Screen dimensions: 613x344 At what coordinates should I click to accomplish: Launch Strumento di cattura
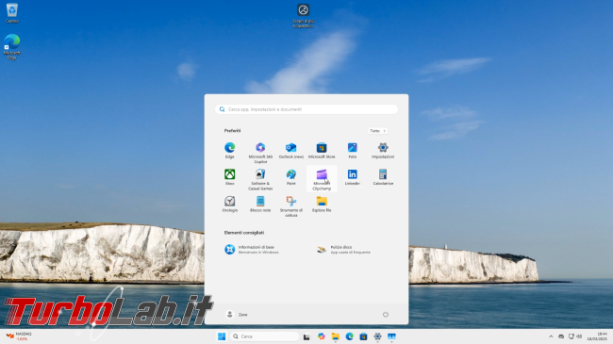click(290, 206)
